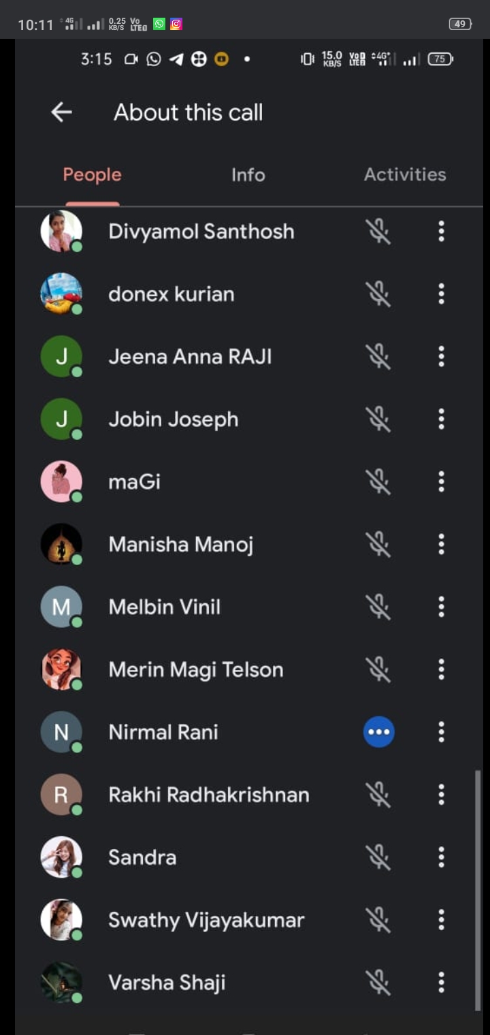Tap Merin Magi Telson's cartoon avatar
This screenshot has height=1035, width=490.
[61, 670]
